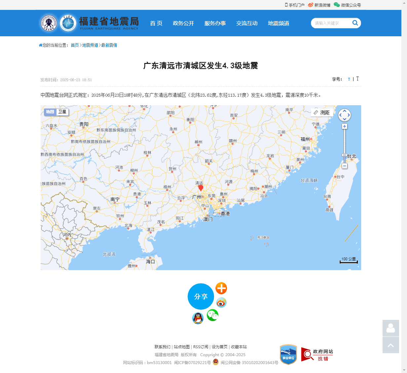Zoom in with the map plus button
The width and height of the screenshot is (407, 373).
pos(345,127)
